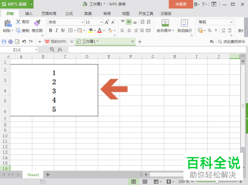Click the print preview icon
Screen dimensions: 248x185
coord(17,42)
